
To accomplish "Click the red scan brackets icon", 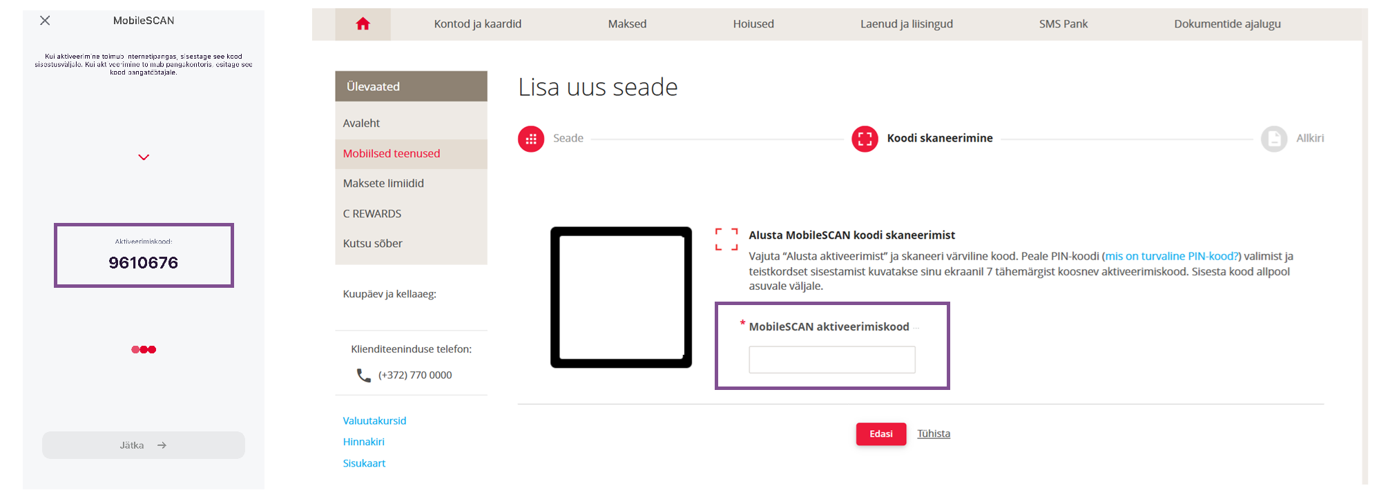I will [726, 239].
